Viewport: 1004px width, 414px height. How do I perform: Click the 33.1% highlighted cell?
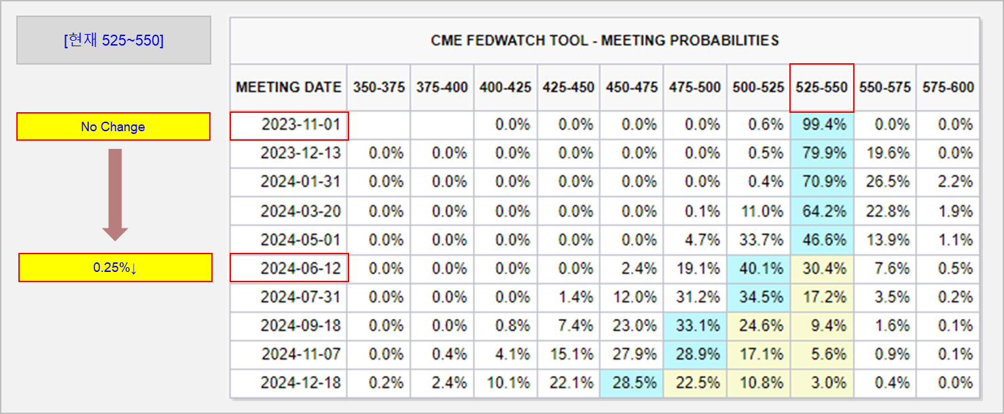[695, 326]
